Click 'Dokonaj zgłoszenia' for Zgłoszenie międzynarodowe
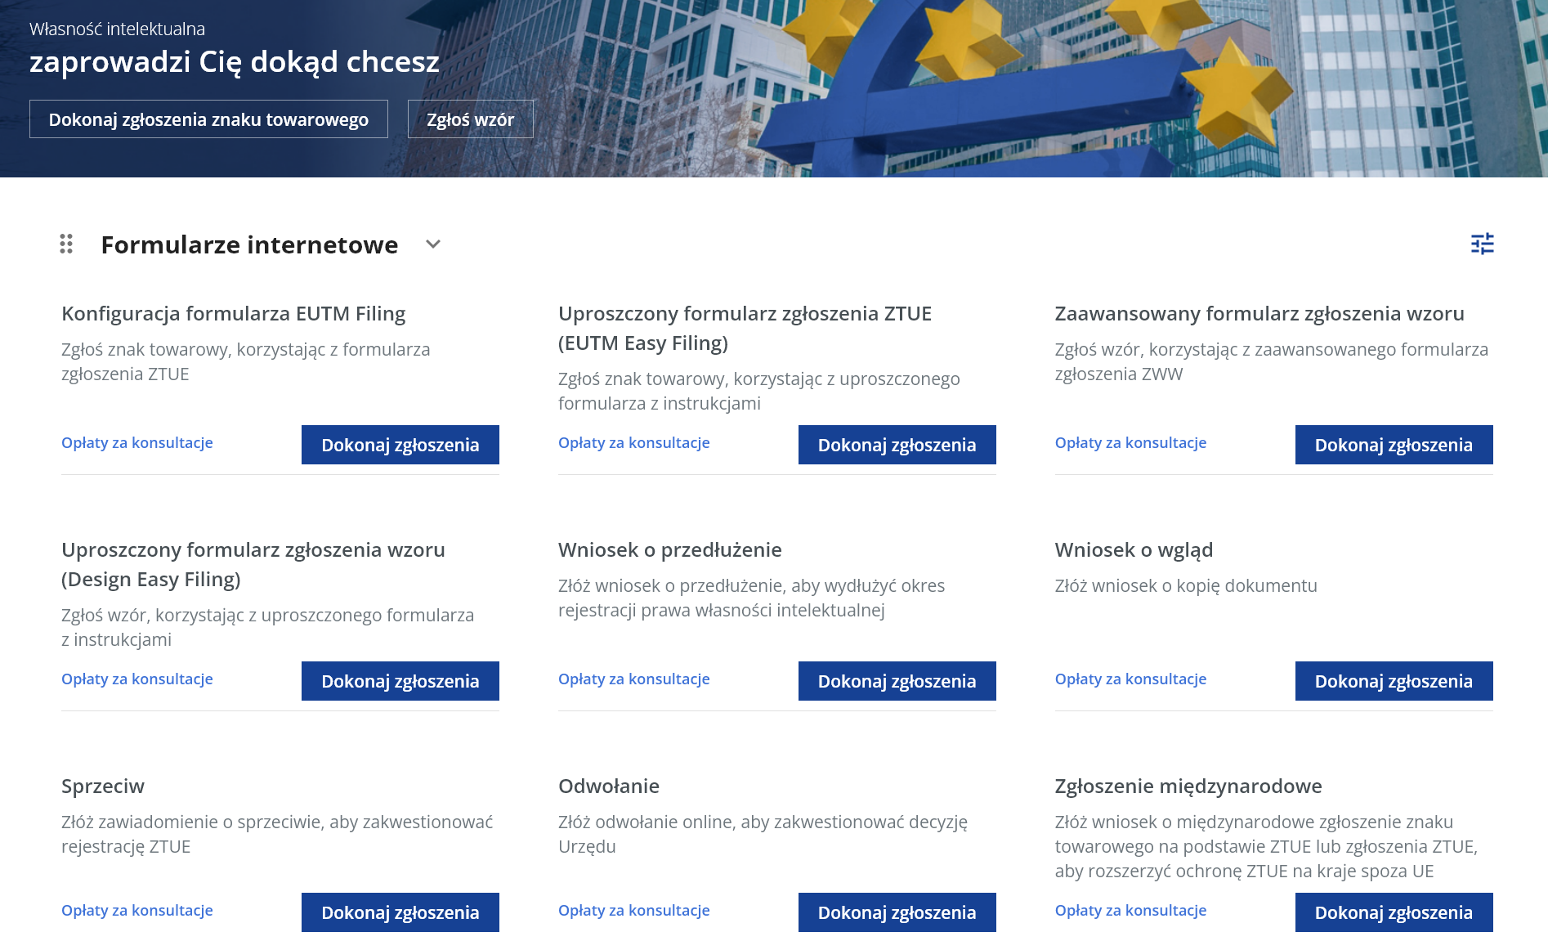 (1394, 912)
